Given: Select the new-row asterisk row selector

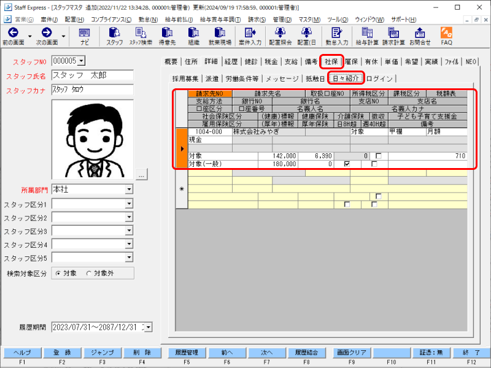Looking at the screenshot, I should click(x=182, y=189).
